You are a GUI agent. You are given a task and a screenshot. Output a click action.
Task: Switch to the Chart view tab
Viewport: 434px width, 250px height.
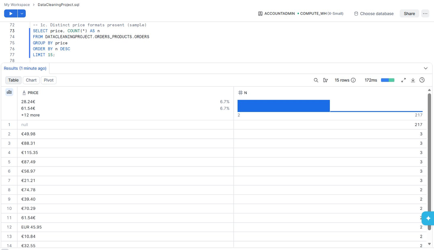tap(31, 80)
